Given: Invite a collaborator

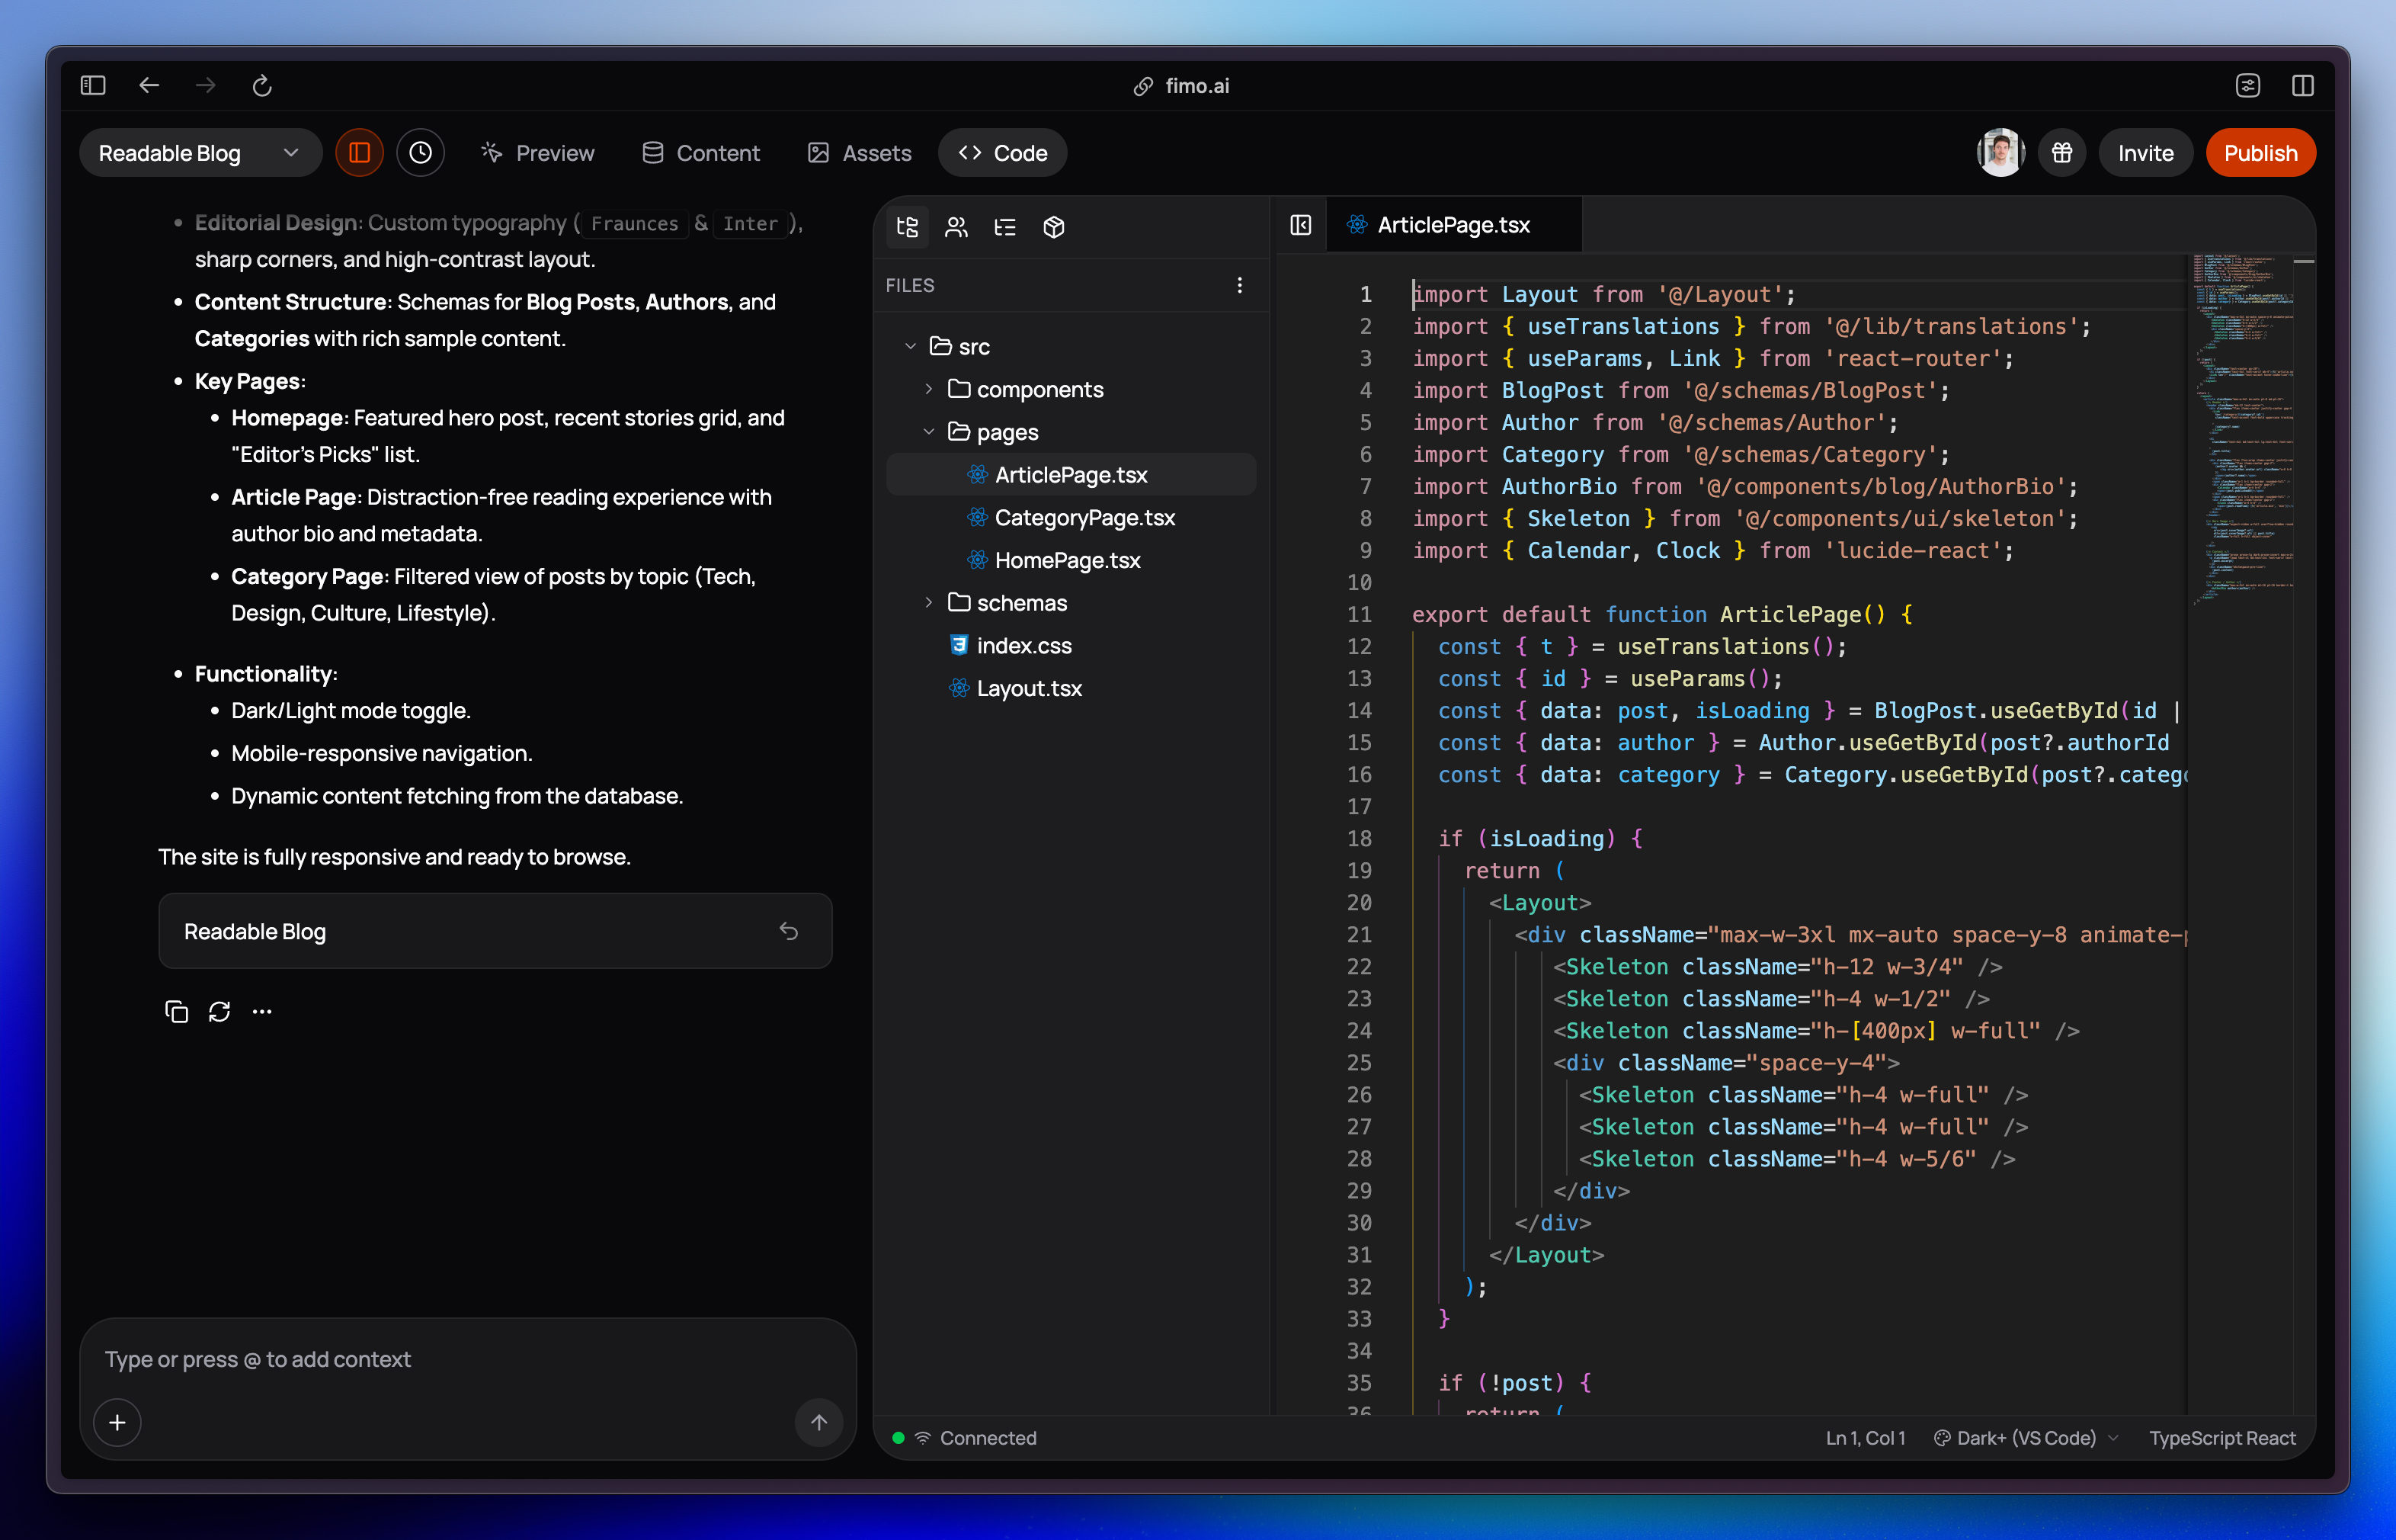Looking at the screenshot, I should tap(2145, 152).
